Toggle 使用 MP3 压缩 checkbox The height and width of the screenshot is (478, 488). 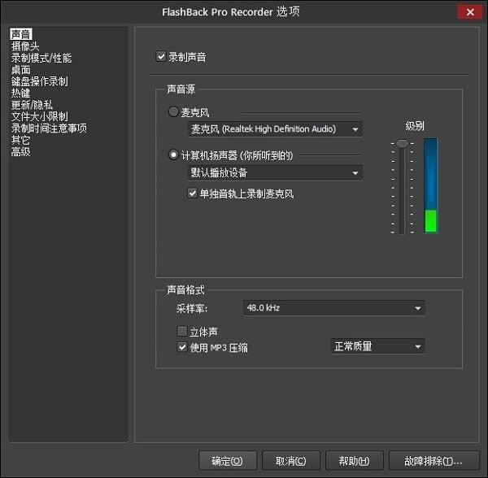coord(182,347)
